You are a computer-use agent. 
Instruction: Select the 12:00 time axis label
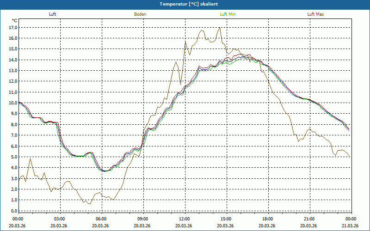coord(184,219)
